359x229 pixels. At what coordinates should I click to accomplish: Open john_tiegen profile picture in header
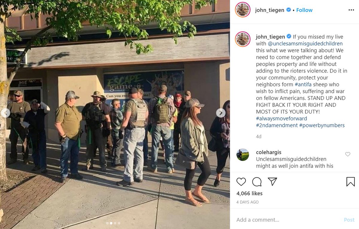(x=243, y=10)
